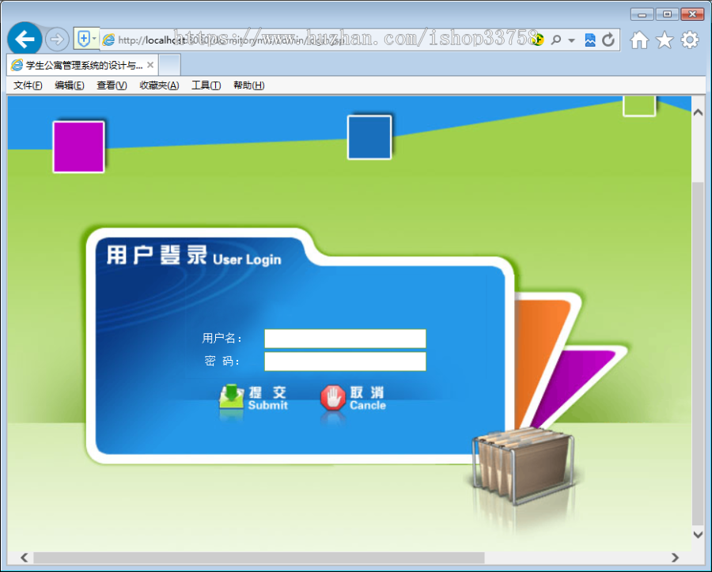Click the 用户名 username input field
This screenshot has height=572, width=712.
pos(345,338)
